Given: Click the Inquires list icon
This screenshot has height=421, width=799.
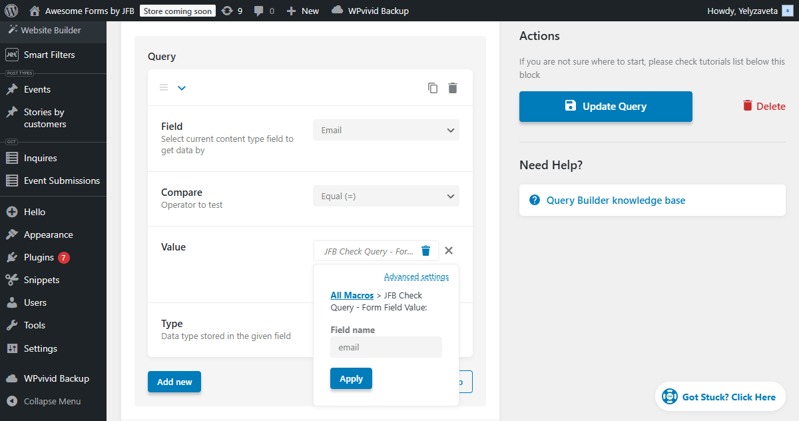Looking at the screenshot, I should coord(12,158).
